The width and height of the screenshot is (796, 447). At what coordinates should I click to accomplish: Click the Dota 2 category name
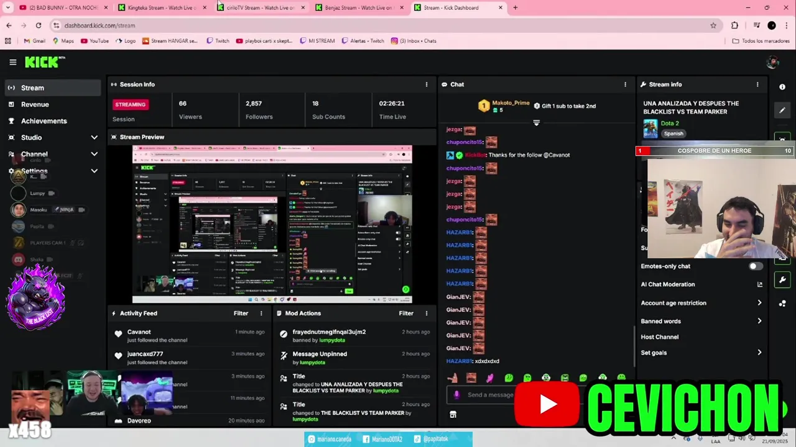(x=670, y=124)
